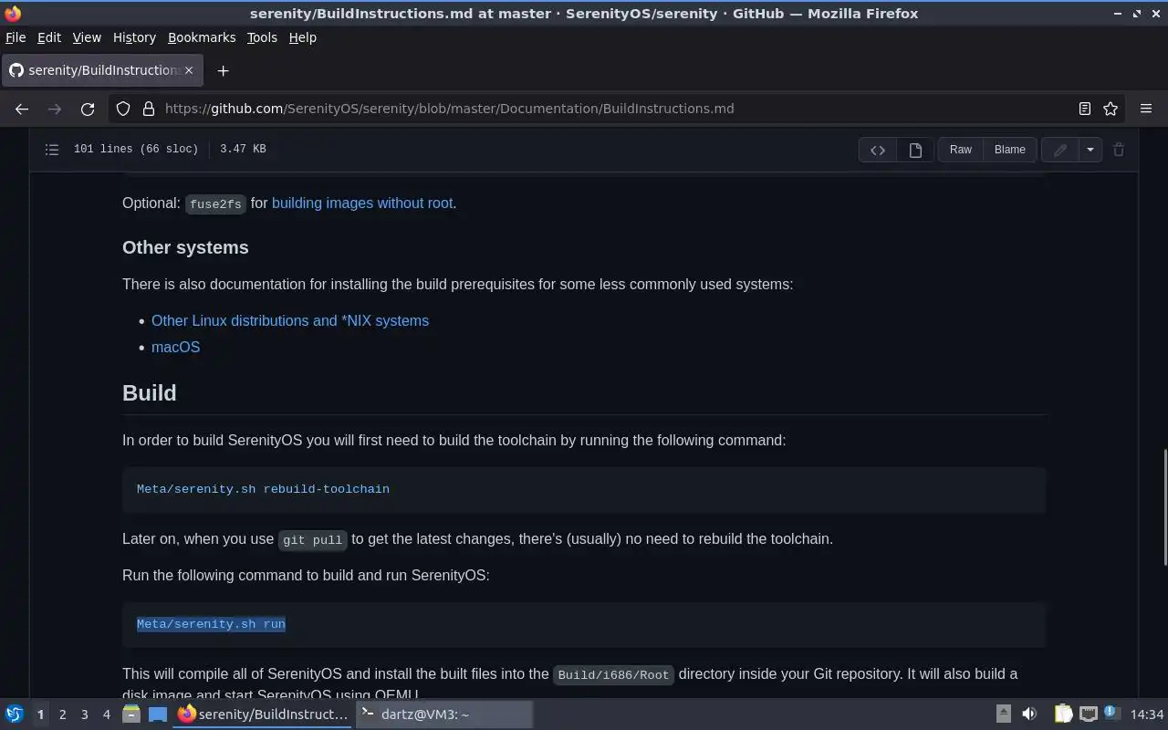Switch to Firefox window in taskbar
Viewport: 1168px width, 730px height.
tap(263, 714)
